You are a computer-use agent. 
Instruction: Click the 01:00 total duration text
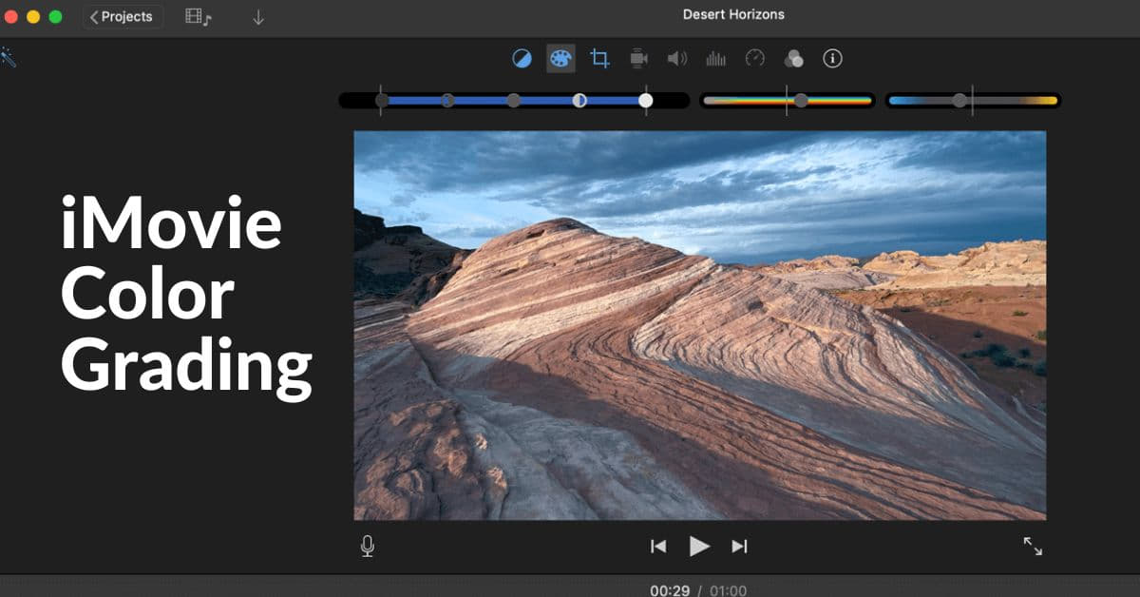[x=728, y=590]
